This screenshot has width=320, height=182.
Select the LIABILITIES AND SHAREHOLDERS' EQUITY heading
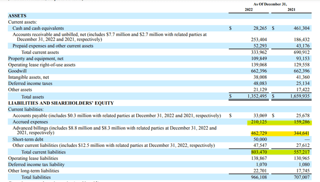61,103
